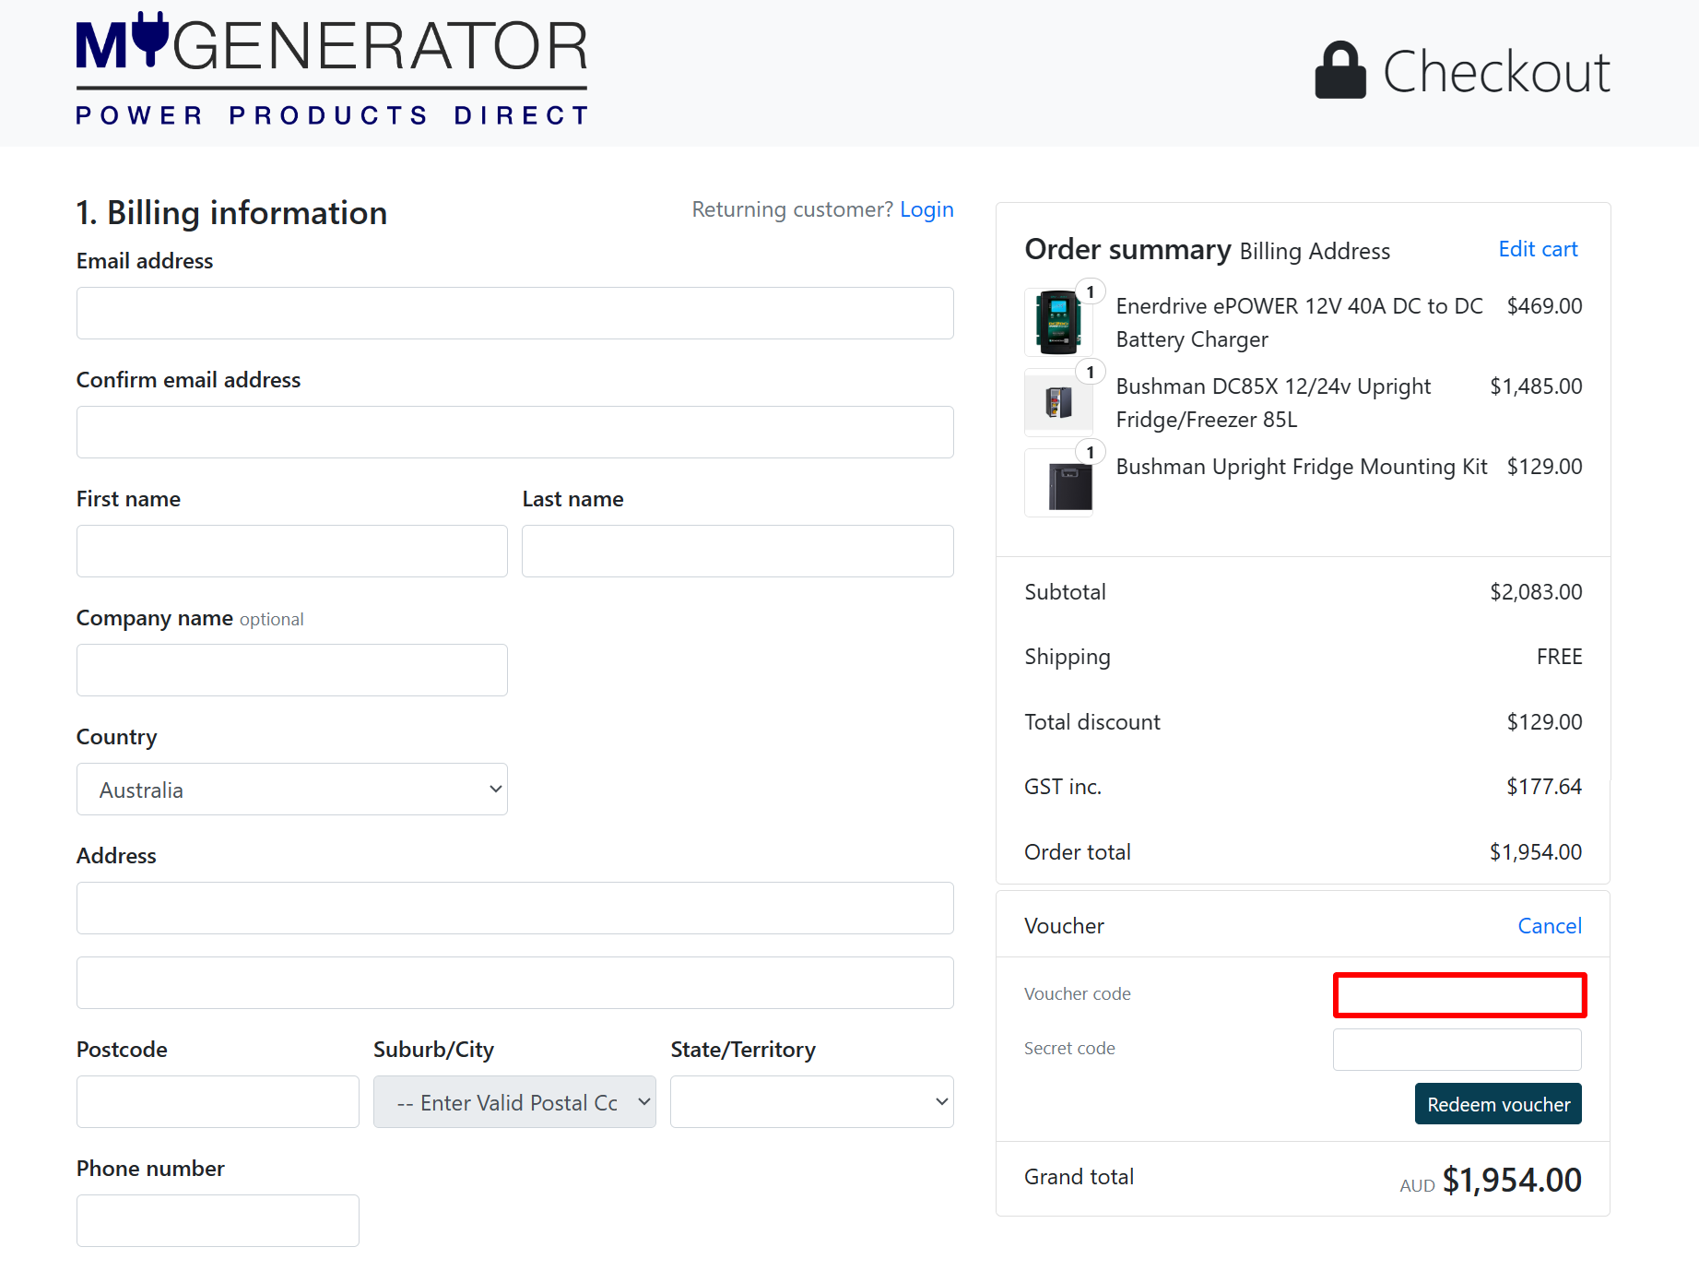
Task: Click the Login link for returning customers
Action: pyautogui.click(x=926, y=209)
